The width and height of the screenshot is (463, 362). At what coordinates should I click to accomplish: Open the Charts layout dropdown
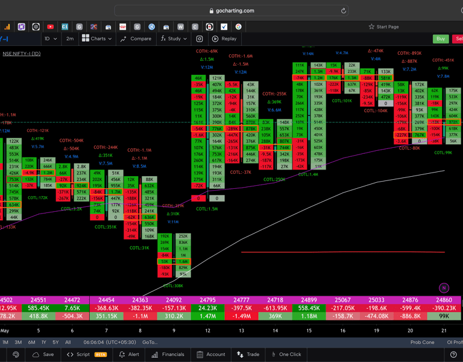[x=97, y=39]
